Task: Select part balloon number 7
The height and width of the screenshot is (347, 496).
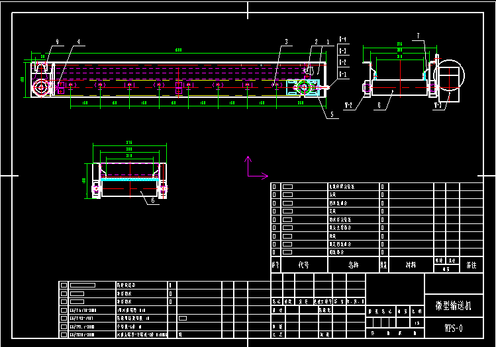Action: click(418, 36)
